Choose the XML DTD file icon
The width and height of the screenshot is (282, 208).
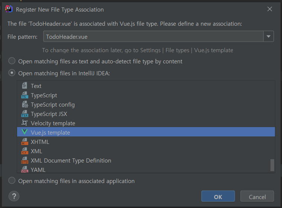point(25,160)
